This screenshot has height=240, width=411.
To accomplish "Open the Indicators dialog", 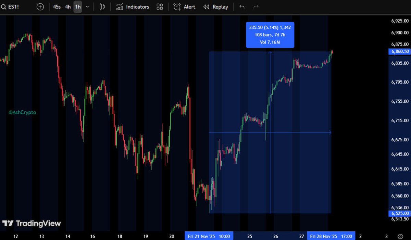I will pos(133,7).
